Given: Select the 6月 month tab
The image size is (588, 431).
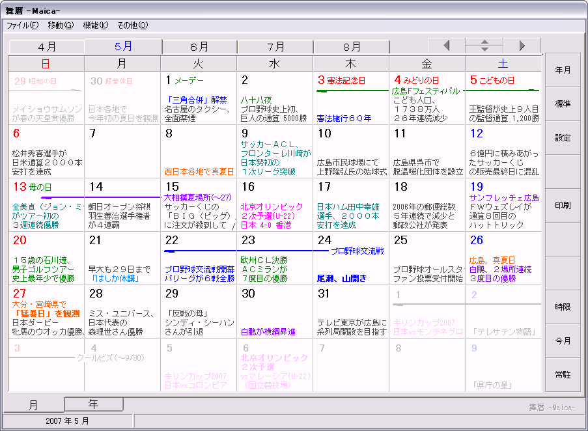Looking at the screenshot, I should click(x=200, y=47).
